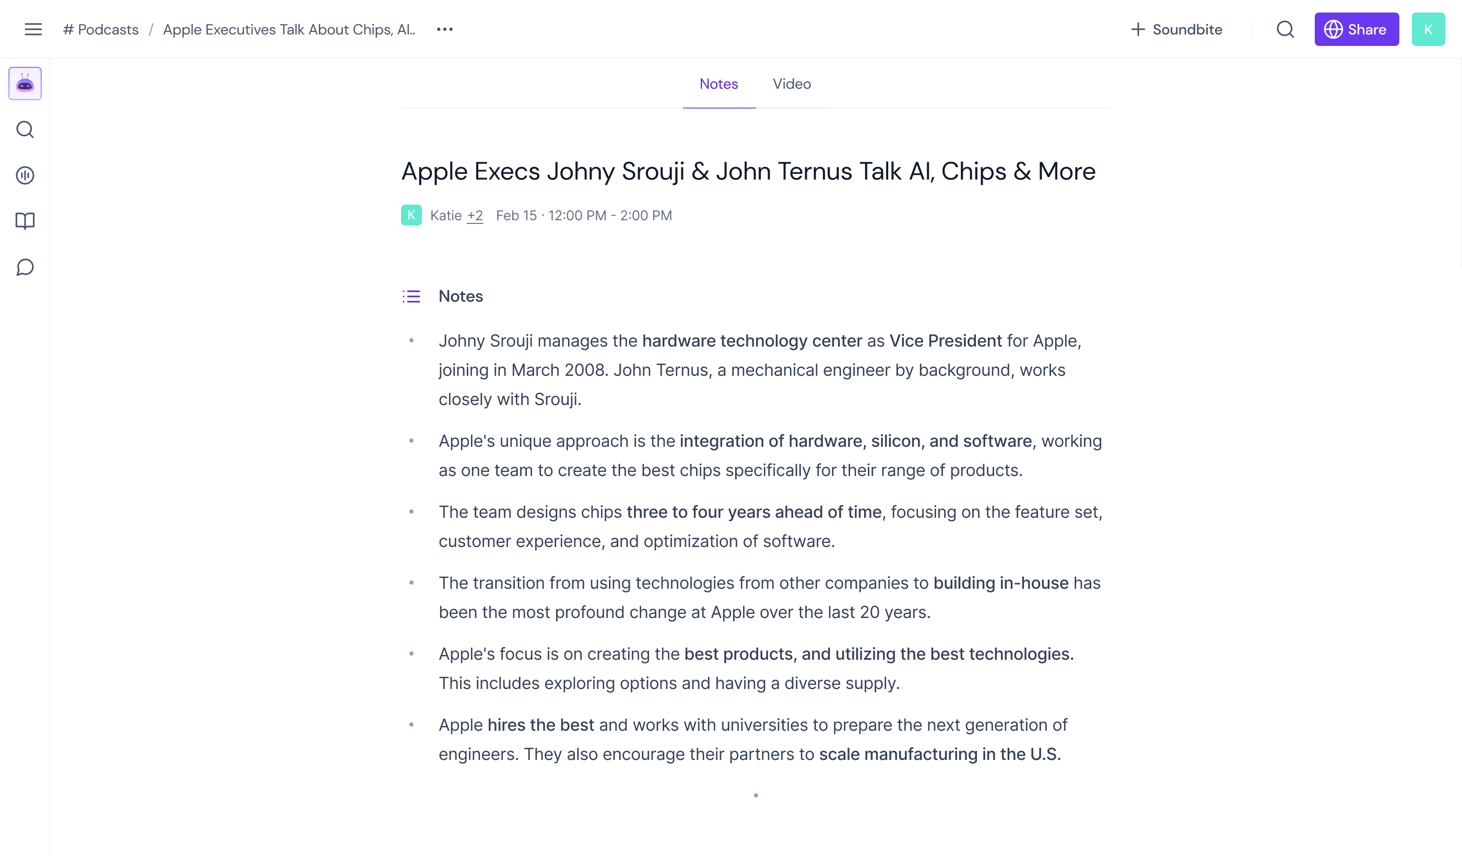
Task: Click the AI assistant robot icon
Action: pos(25,84)
